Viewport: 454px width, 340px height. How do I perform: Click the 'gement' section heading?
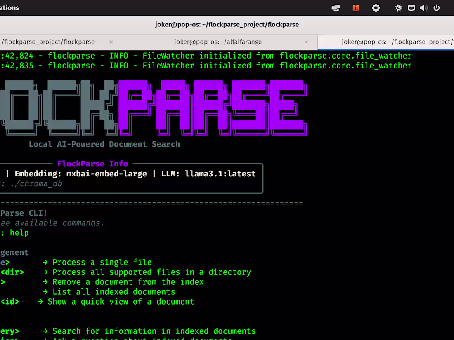14,252
